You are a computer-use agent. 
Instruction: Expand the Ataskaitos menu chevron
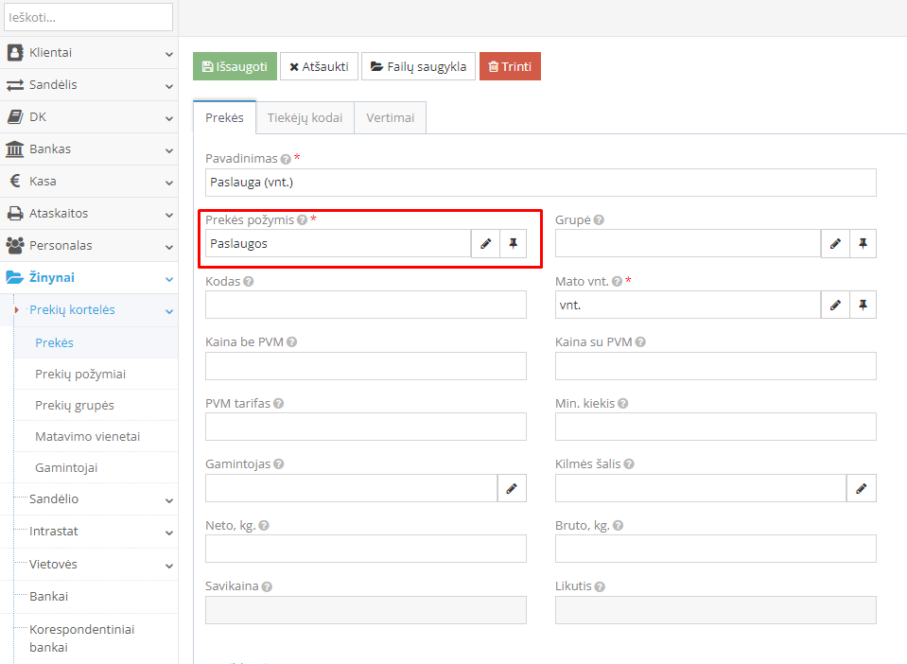tap(169, 215)
